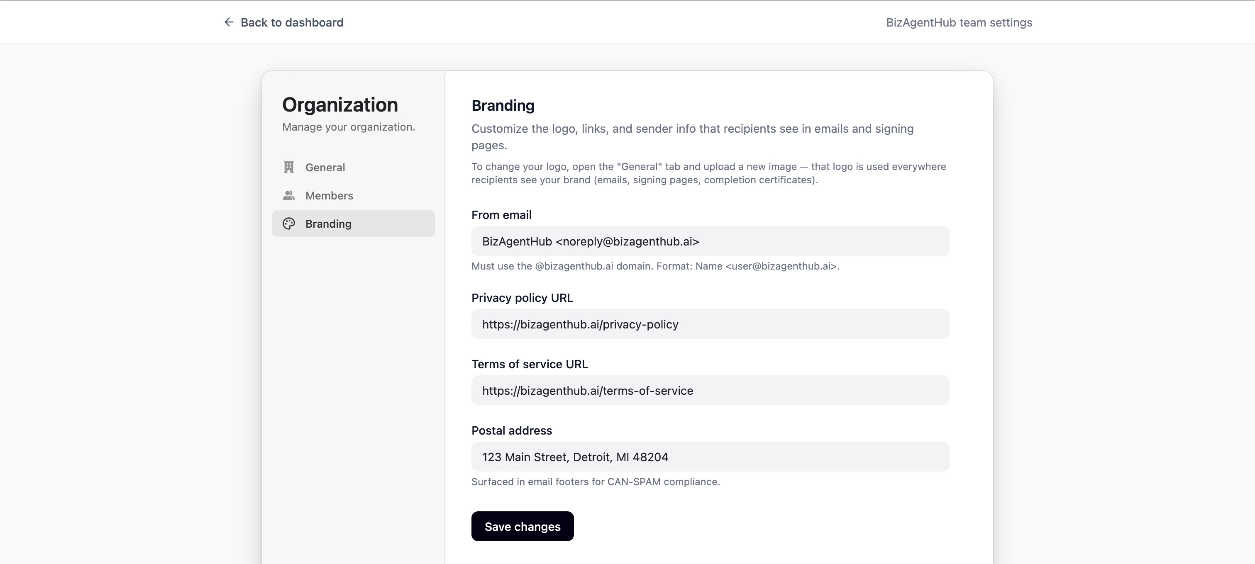Image resolution: width=1255 pixels, height=564 pixels.
Task: Click the General building icon
Action: point(289,168)
